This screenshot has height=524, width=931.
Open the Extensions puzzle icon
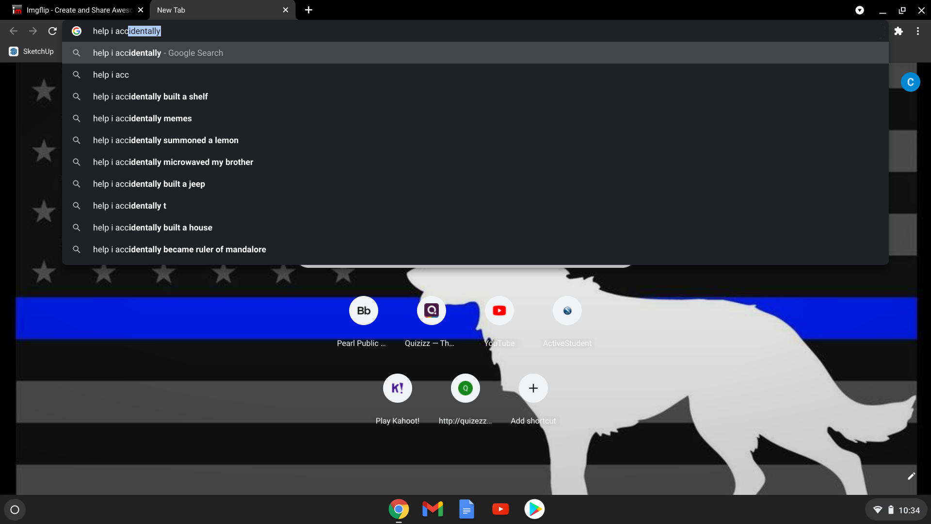coord(899,31)
